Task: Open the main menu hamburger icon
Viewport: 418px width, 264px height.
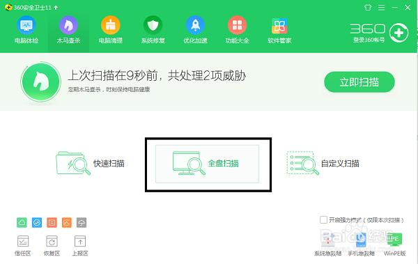Action: [382, 8]
